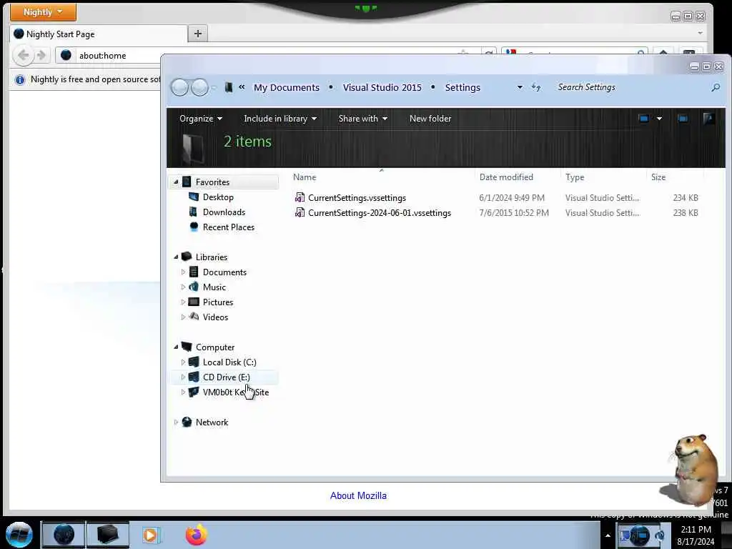Click the help icon in Explorer toolbar
Viewport: 732px width, 549px height.
[708, 119]
